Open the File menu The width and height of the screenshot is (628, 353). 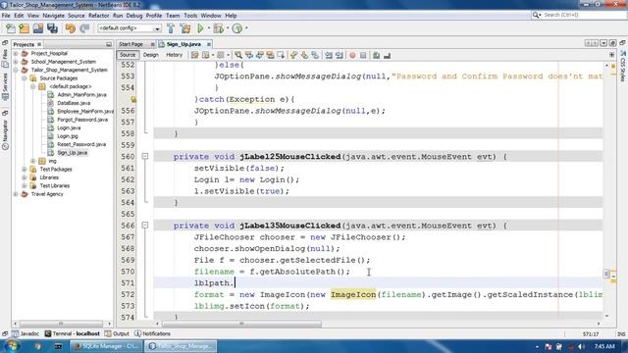point(6,16)
